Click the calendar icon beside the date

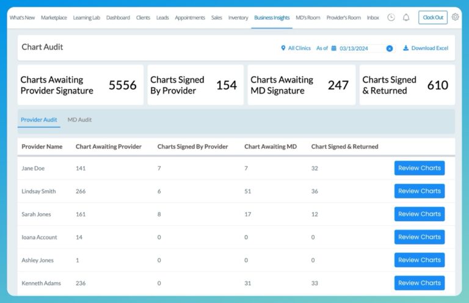[334, 48]
